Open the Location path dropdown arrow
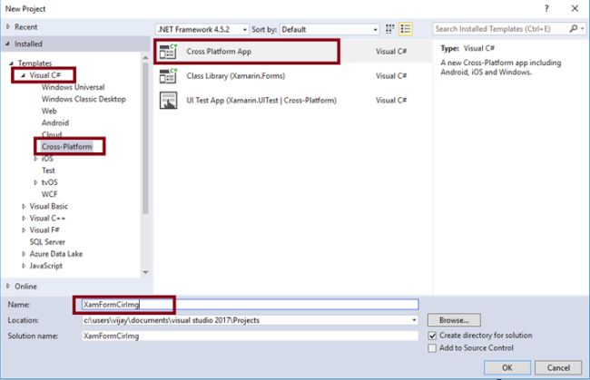 click(x=414, y=320)
